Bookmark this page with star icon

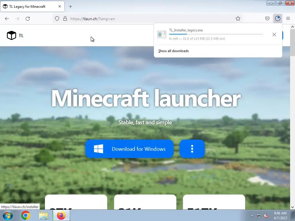coord(238,18)
